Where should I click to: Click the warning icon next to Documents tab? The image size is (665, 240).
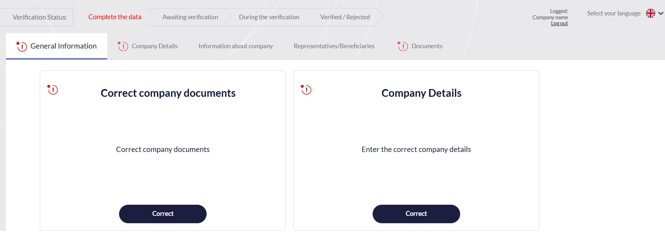coord(402,46)
